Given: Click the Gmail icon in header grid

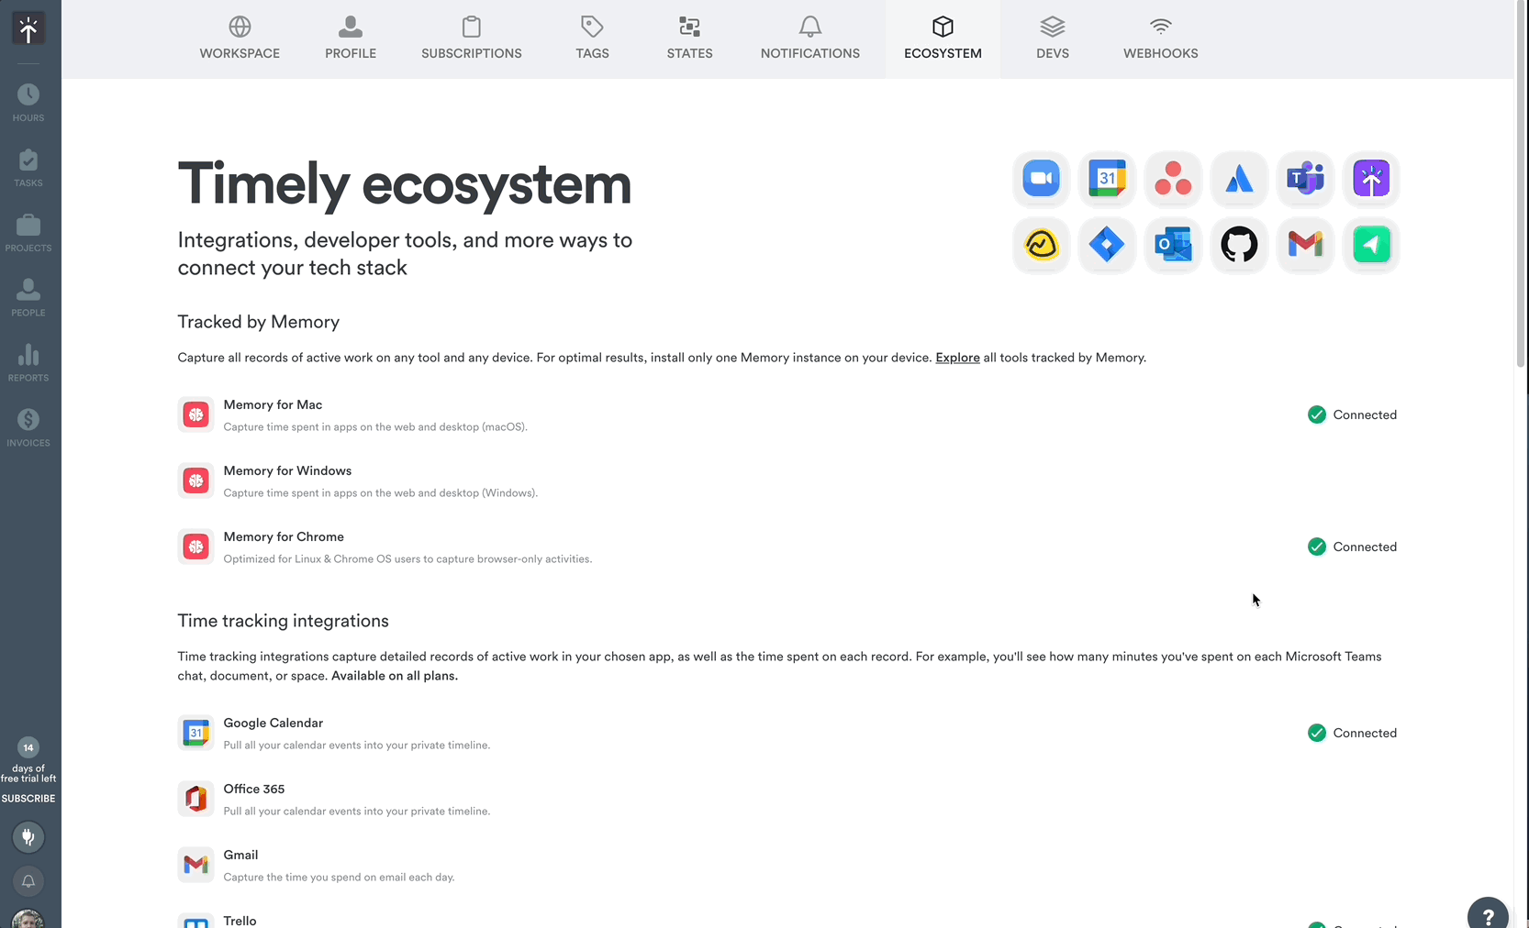Looking at the screenshot, I should (1305, 245).
